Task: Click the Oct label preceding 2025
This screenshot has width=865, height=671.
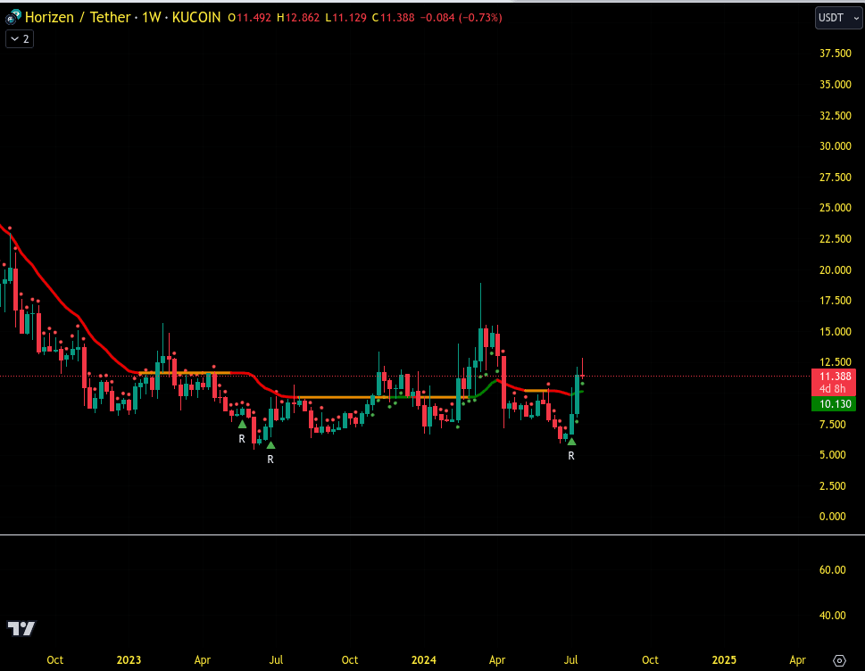Action: pos(650,660)
